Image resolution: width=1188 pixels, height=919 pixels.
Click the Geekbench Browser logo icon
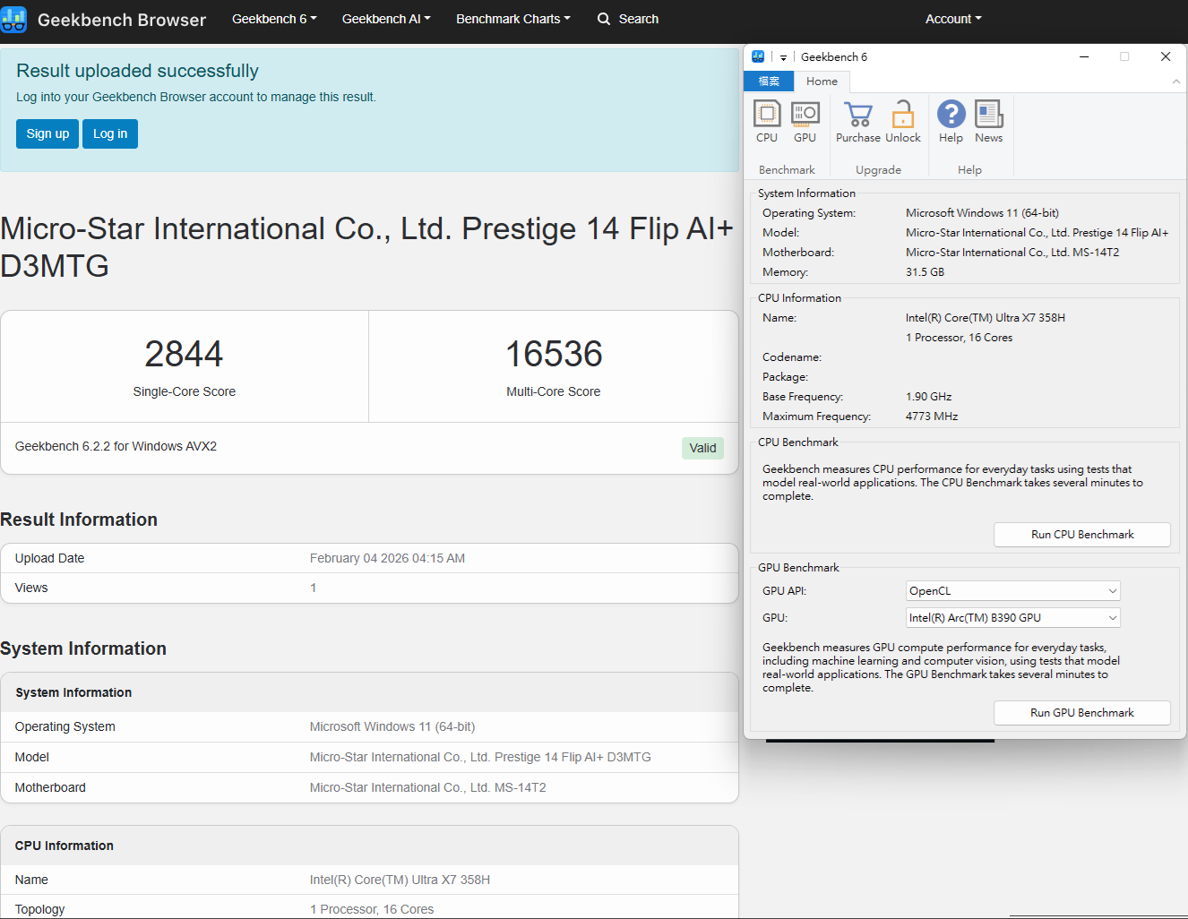click(14, 20)
